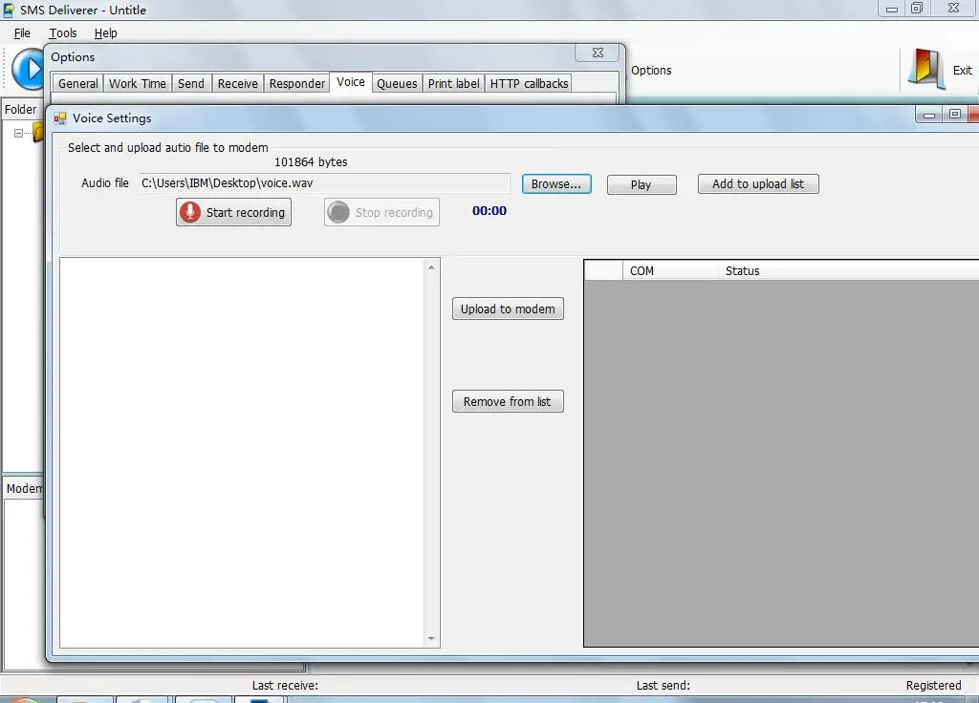The width and height of the screenshot is (979, 703).
Task: Click the 00:00 recording timer
Action: click(x=489, y=211)
